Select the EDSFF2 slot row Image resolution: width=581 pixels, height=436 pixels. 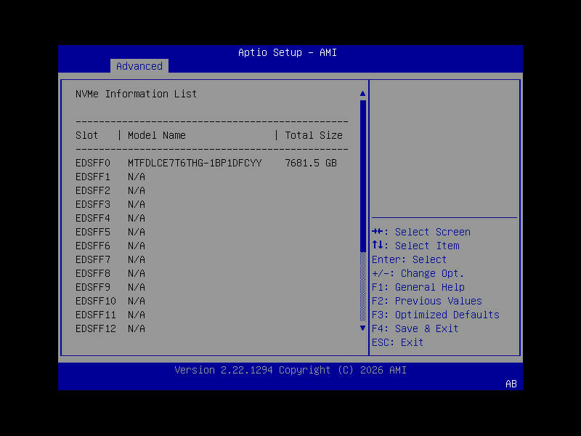coord(110,190)
